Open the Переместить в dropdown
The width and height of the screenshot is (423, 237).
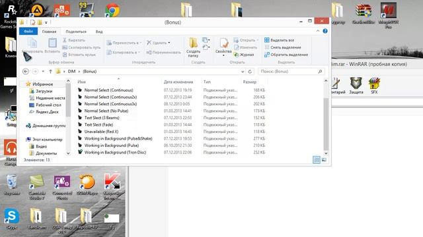pos(124,43)
